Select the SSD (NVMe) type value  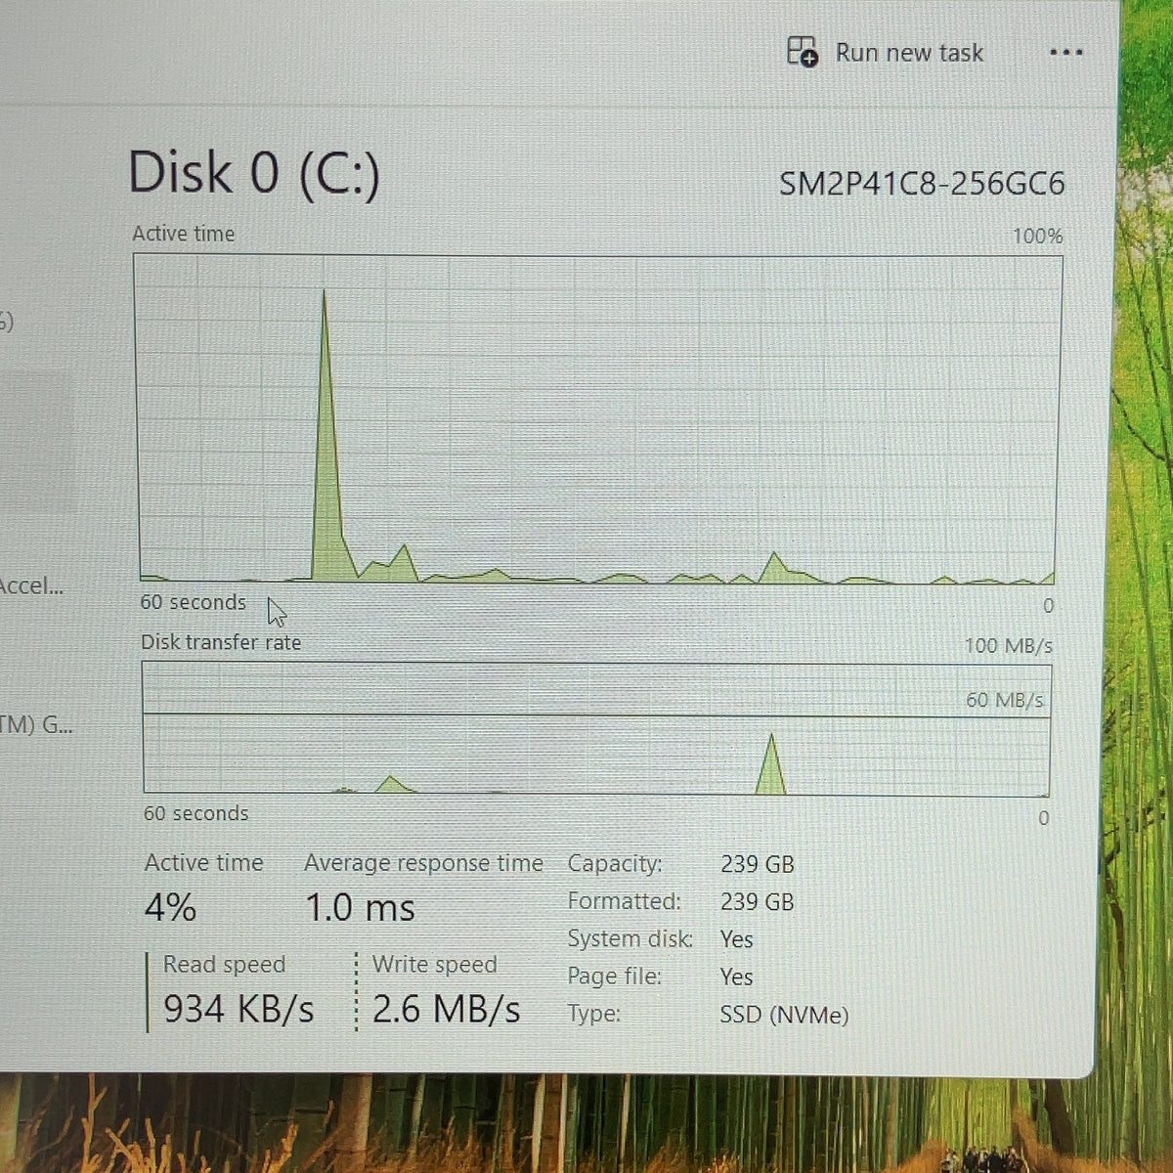pyautogui.click(x=784, y=1015)
